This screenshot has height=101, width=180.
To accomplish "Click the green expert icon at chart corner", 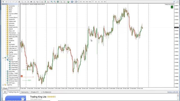I will point(172,7).
